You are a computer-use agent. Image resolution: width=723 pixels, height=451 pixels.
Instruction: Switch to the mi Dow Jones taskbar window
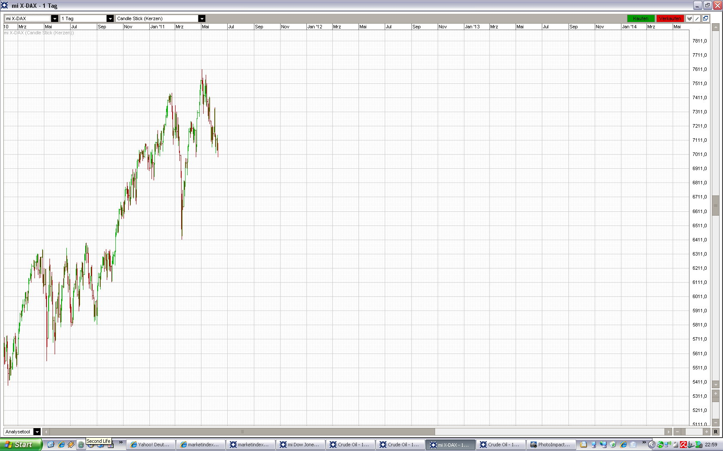300,445
